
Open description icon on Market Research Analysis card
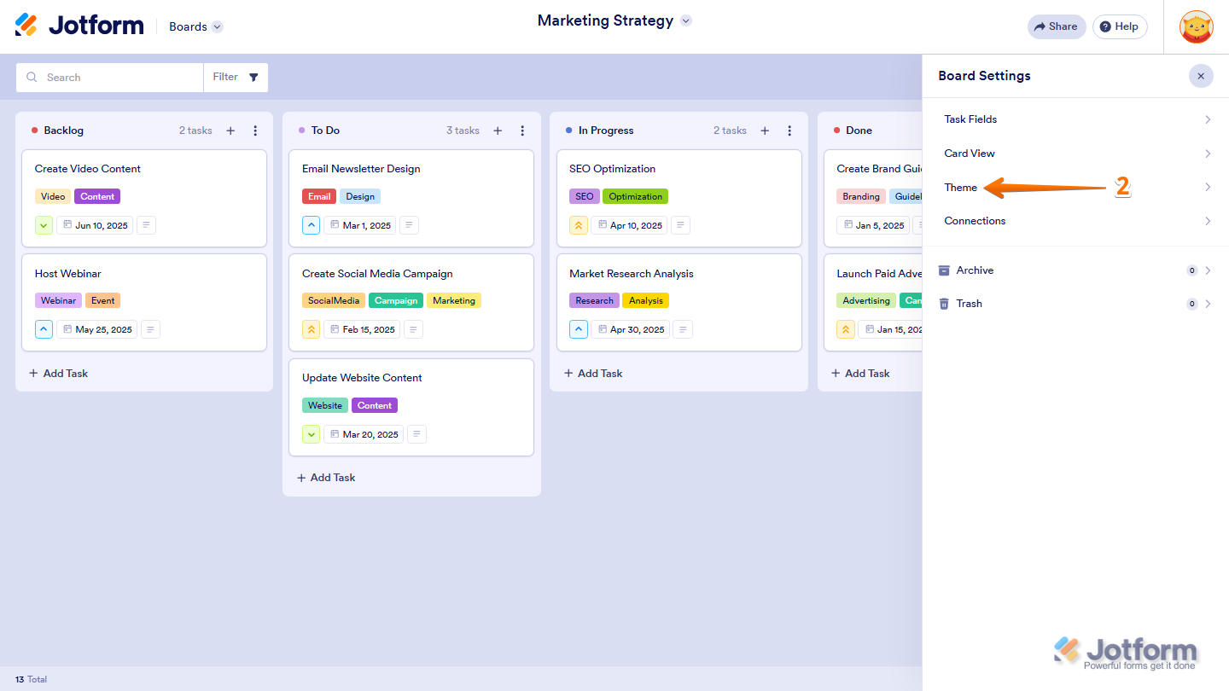coord(683,329)
